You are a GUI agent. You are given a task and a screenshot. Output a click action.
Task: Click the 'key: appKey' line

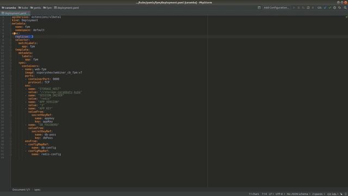[x=43, y=121]
